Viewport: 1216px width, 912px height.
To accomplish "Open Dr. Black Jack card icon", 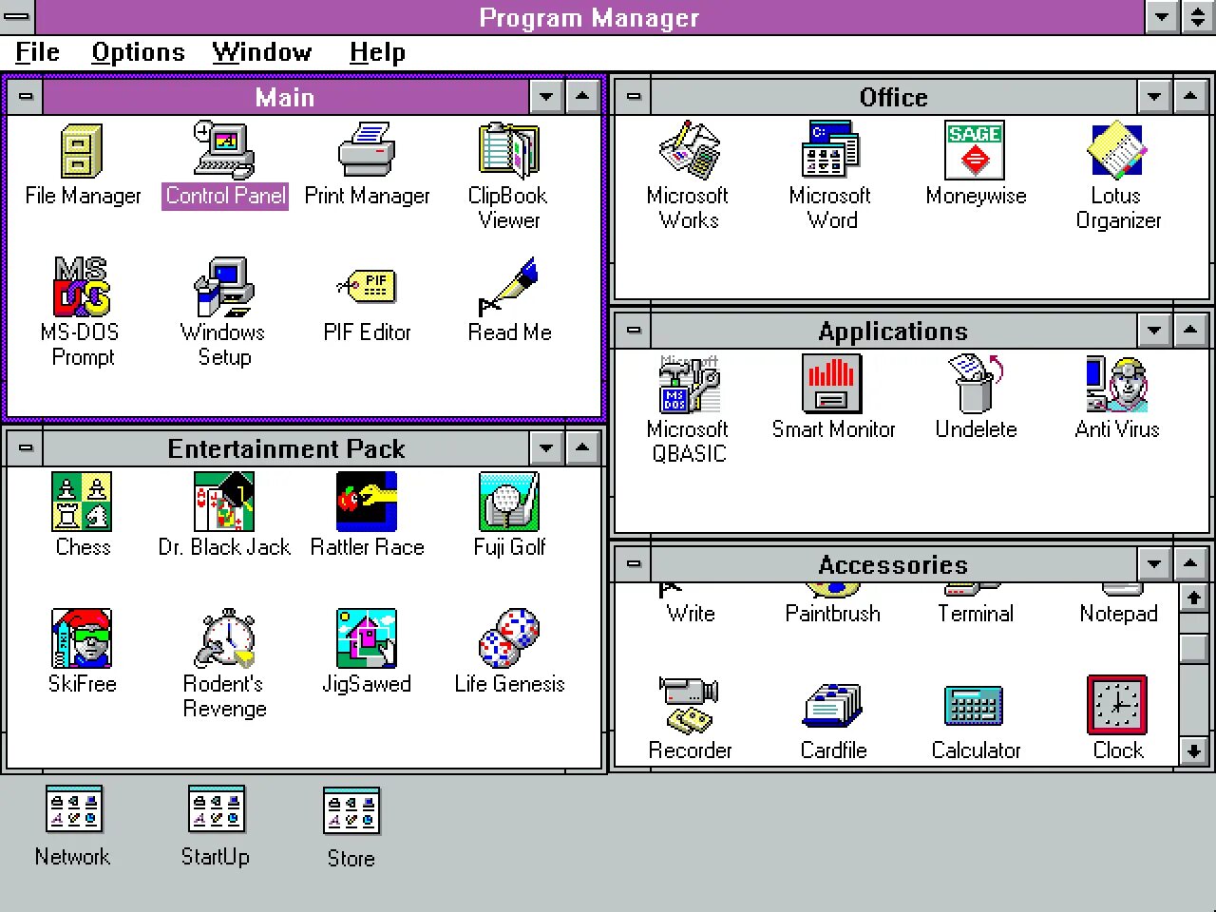I will 224,502.
